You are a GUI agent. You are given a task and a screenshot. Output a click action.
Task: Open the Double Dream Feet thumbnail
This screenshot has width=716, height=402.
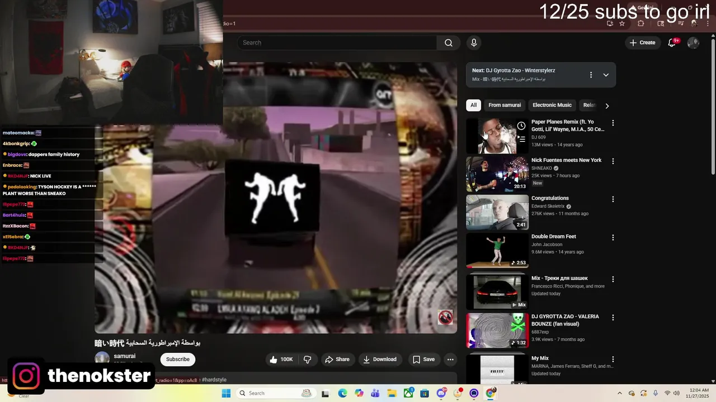coord(497,251)
